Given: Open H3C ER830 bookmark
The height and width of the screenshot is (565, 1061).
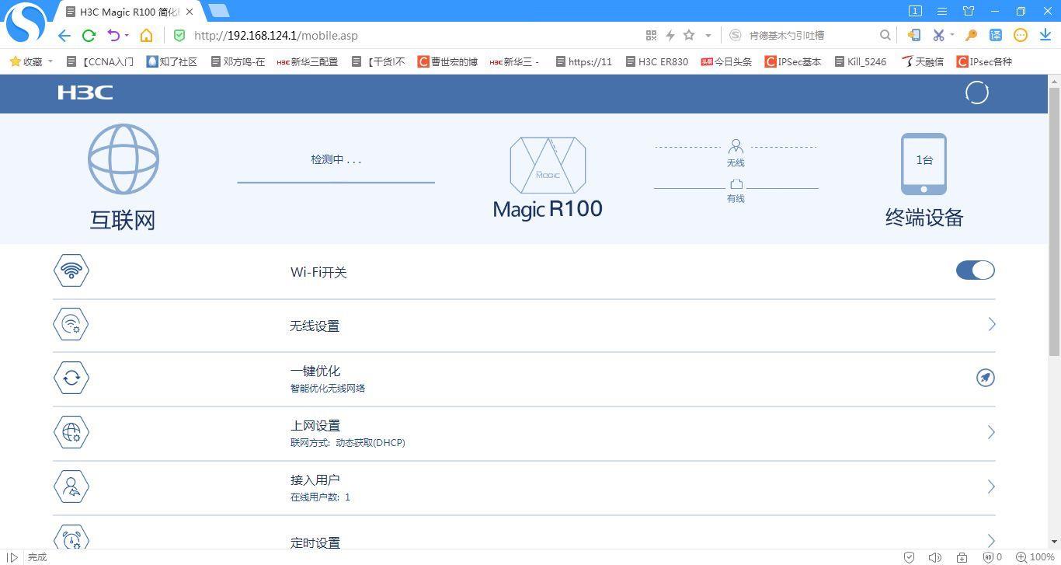Looking at the screenshot, I should click(657, 61).
